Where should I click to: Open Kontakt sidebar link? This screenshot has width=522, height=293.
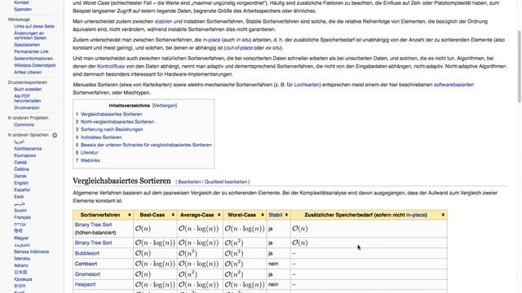pos(21,2)
